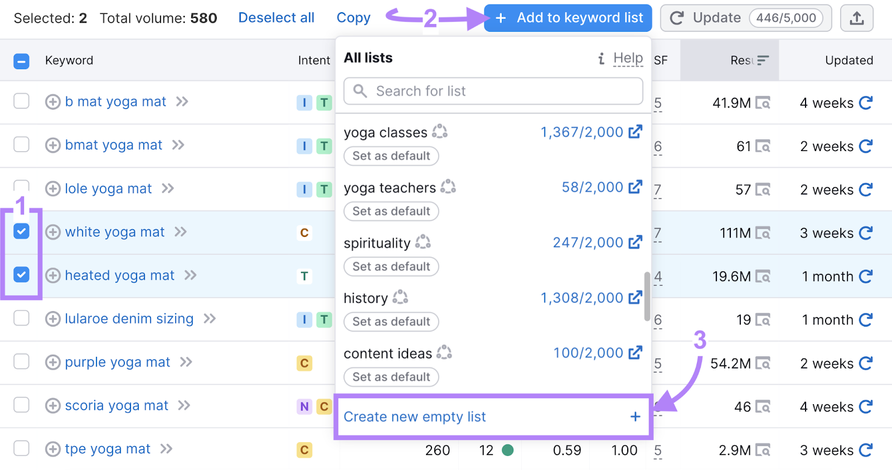892x470 pixels.
Task: Set yoga classes as default list
Action: (391, 156)
